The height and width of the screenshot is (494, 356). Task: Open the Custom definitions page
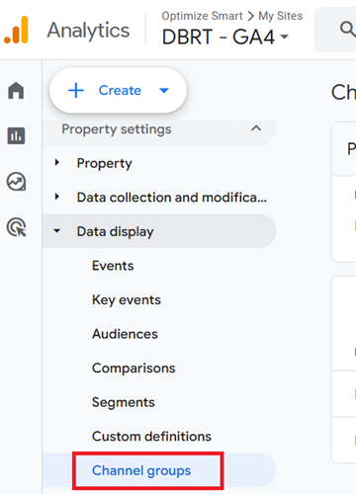click(x=151, y=437)
